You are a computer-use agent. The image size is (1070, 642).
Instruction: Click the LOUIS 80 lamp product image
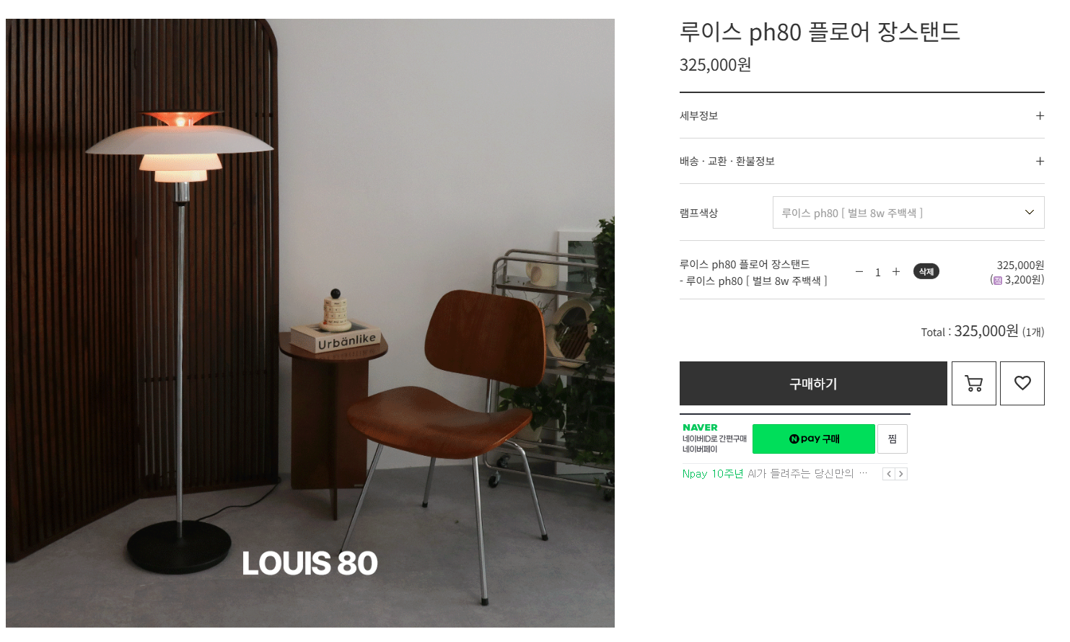pos(310,323)
